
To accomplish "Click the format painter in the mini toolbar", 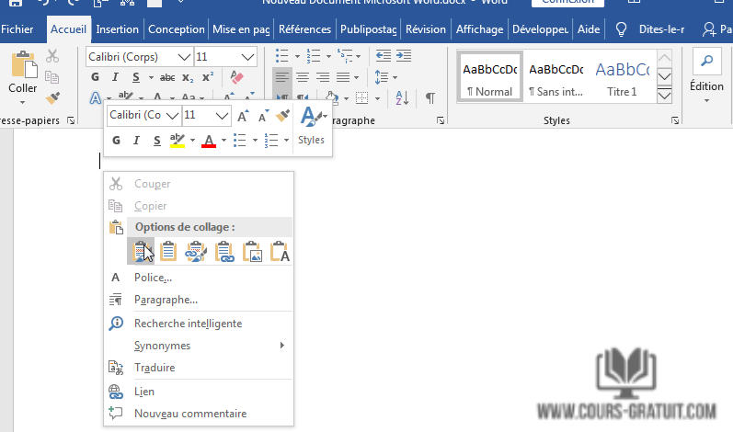I will [283, 116].
